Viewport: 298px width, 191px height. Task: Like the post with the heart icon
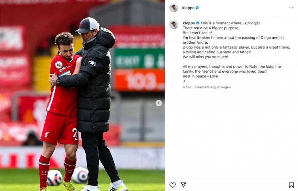click(172, 185)
